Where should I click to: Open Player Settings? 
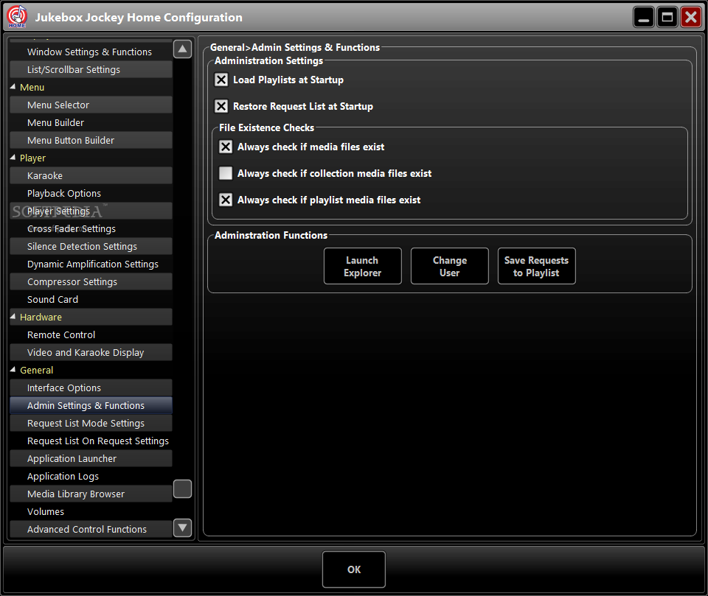pyautogui.click(x=91, y=211)
